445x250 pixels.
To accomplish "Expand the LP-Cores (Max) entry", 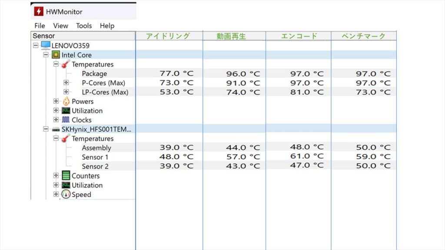I will (66, 92).
